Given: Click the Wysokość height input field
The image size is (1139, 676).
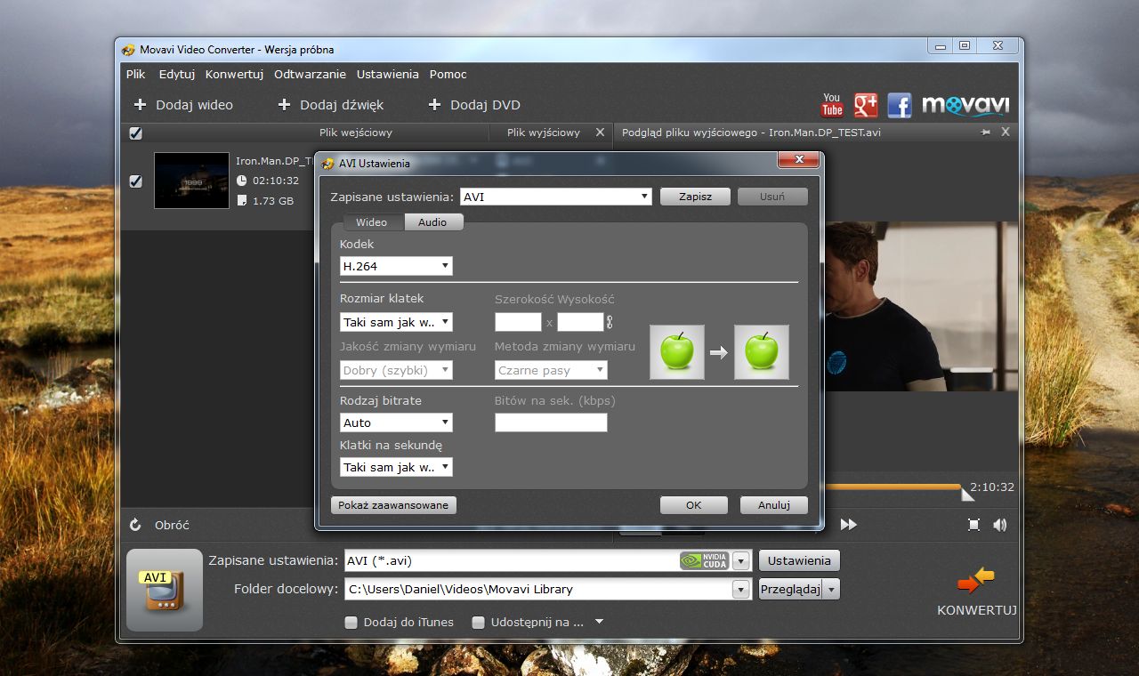Looking at the screenshot, I should [x=580, y=322].
